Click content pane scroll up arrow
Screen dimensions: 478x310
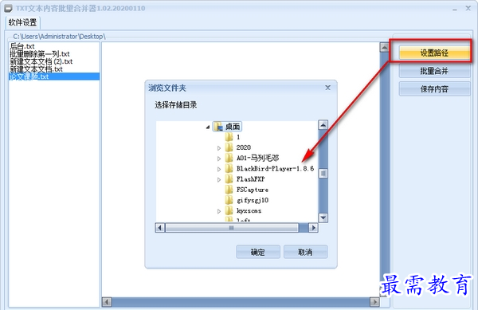pos(385,47)
